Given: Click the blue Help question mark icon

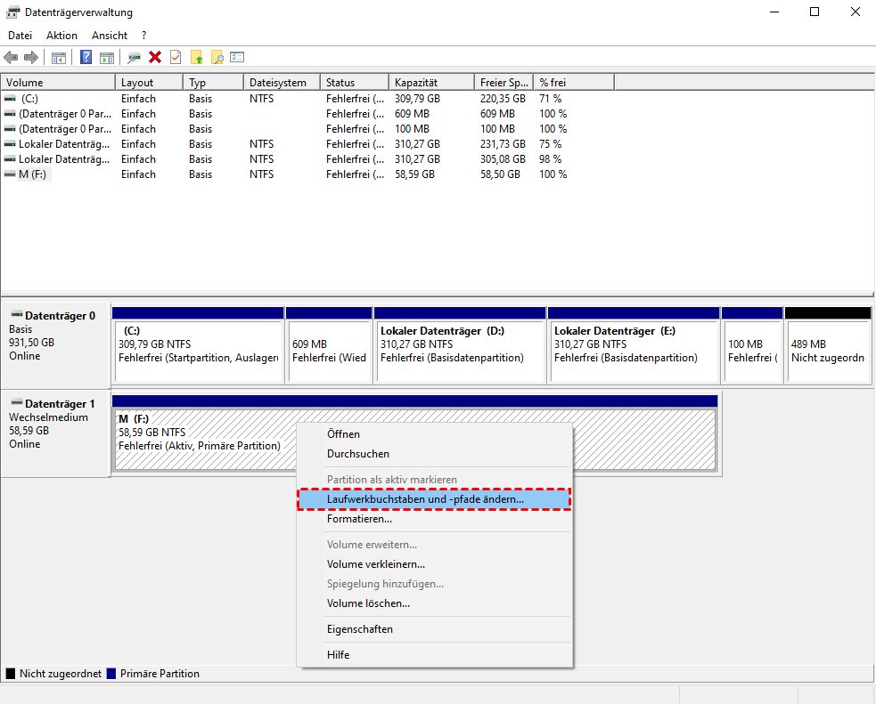Looking at the screenshot, I should click(x=86, y=57).
